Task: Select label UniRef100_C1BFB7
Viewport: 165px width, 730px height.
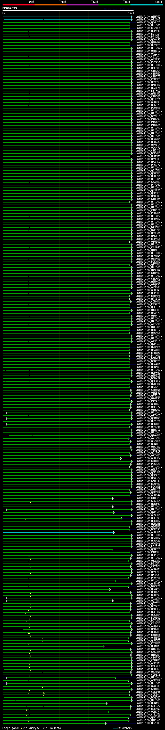Action: pyautogui.click(x=148, y=74)
